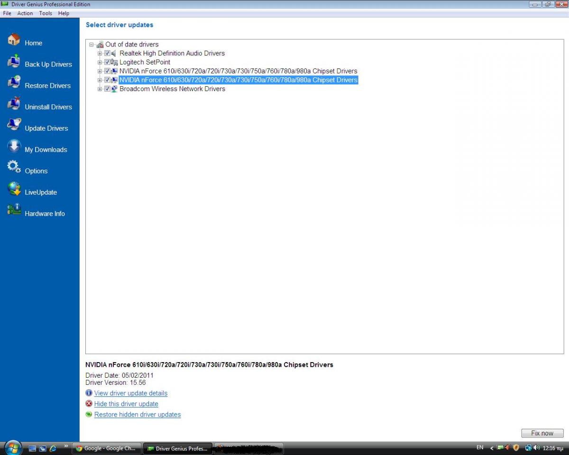Viewport: 569px width, 455px height.
Task: Click the 12:16 clock in the taskbar
Action: (553, 448)
